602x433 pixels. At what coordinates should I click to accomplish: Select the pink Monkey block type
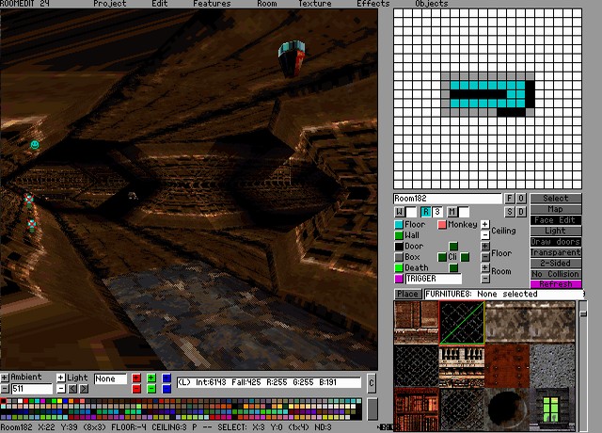click(442, 225)
